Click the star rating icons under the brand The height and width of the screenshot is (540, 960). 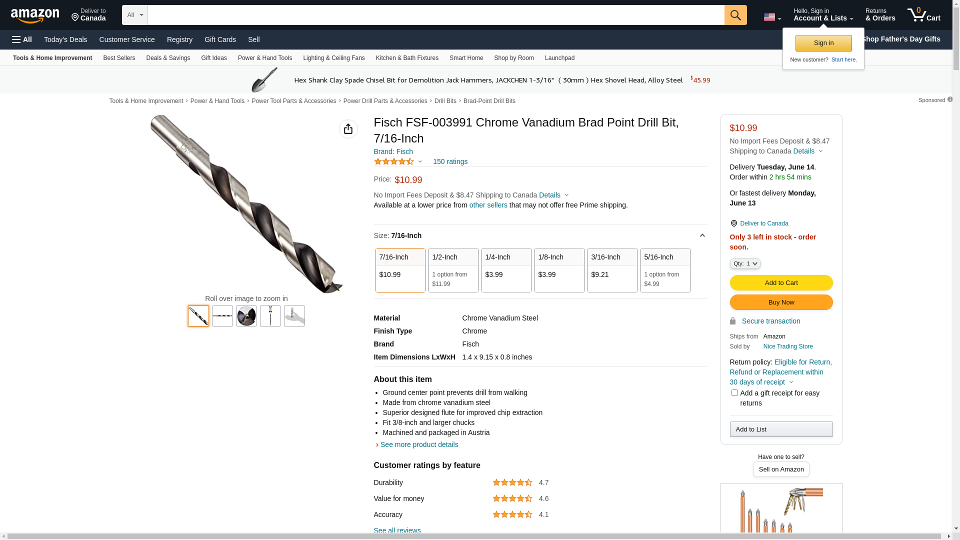point(393,161)
